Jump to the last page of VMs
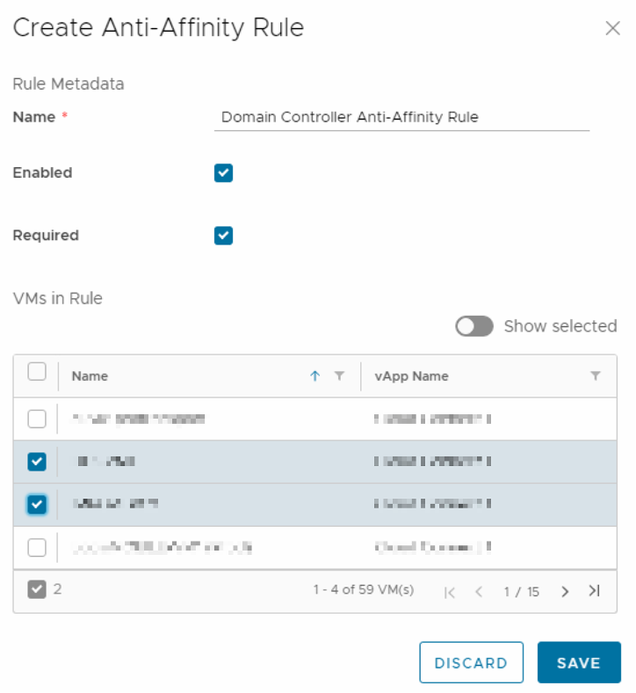 (595, 591)
